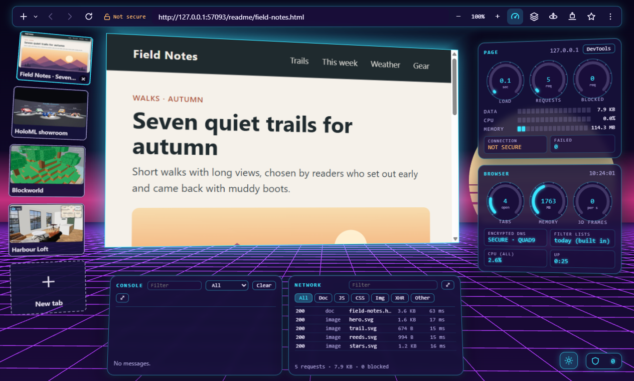Click the Encrypted DNS Secure Quad9 box
Screen dimensions: 634x381
(516, 237)
